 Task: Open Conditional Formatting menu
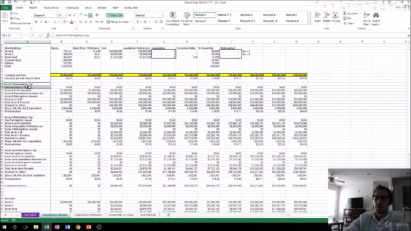click(x=173, y=19)
